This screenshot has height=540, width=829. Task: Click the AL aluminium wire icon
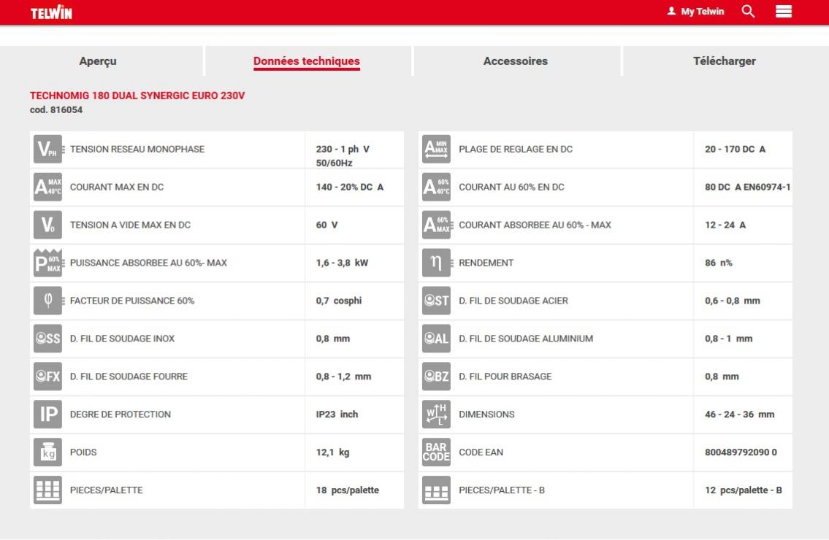[x=436, y=339]
